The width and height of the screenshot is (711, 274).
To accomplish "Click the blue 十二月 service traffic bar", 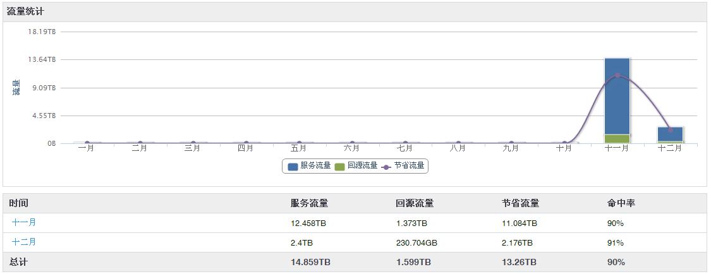I will [670, 134].
